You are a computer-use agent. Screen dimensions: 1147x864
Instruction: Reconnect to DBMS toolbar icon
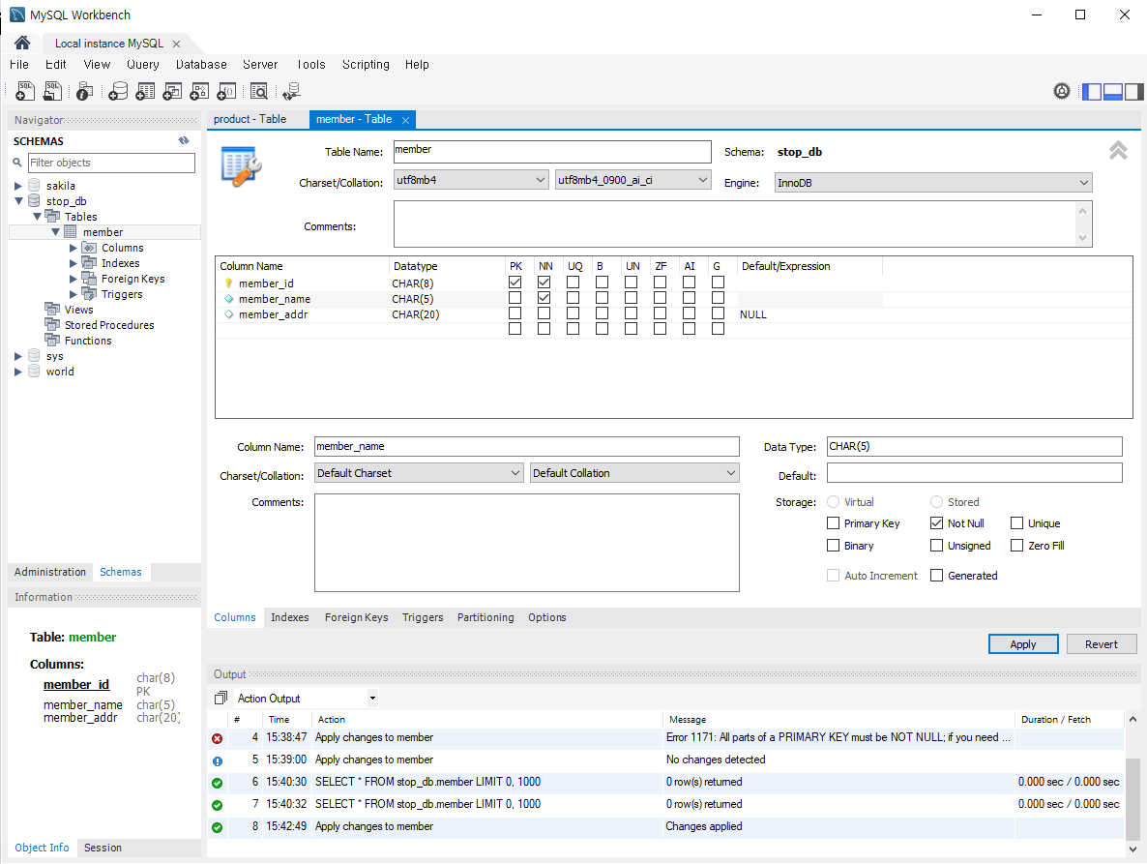[x=292, y=91]
